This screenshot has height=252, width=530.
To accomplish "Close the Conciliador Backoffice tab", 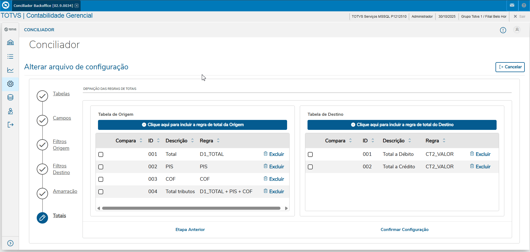I will tap(77, 6).
